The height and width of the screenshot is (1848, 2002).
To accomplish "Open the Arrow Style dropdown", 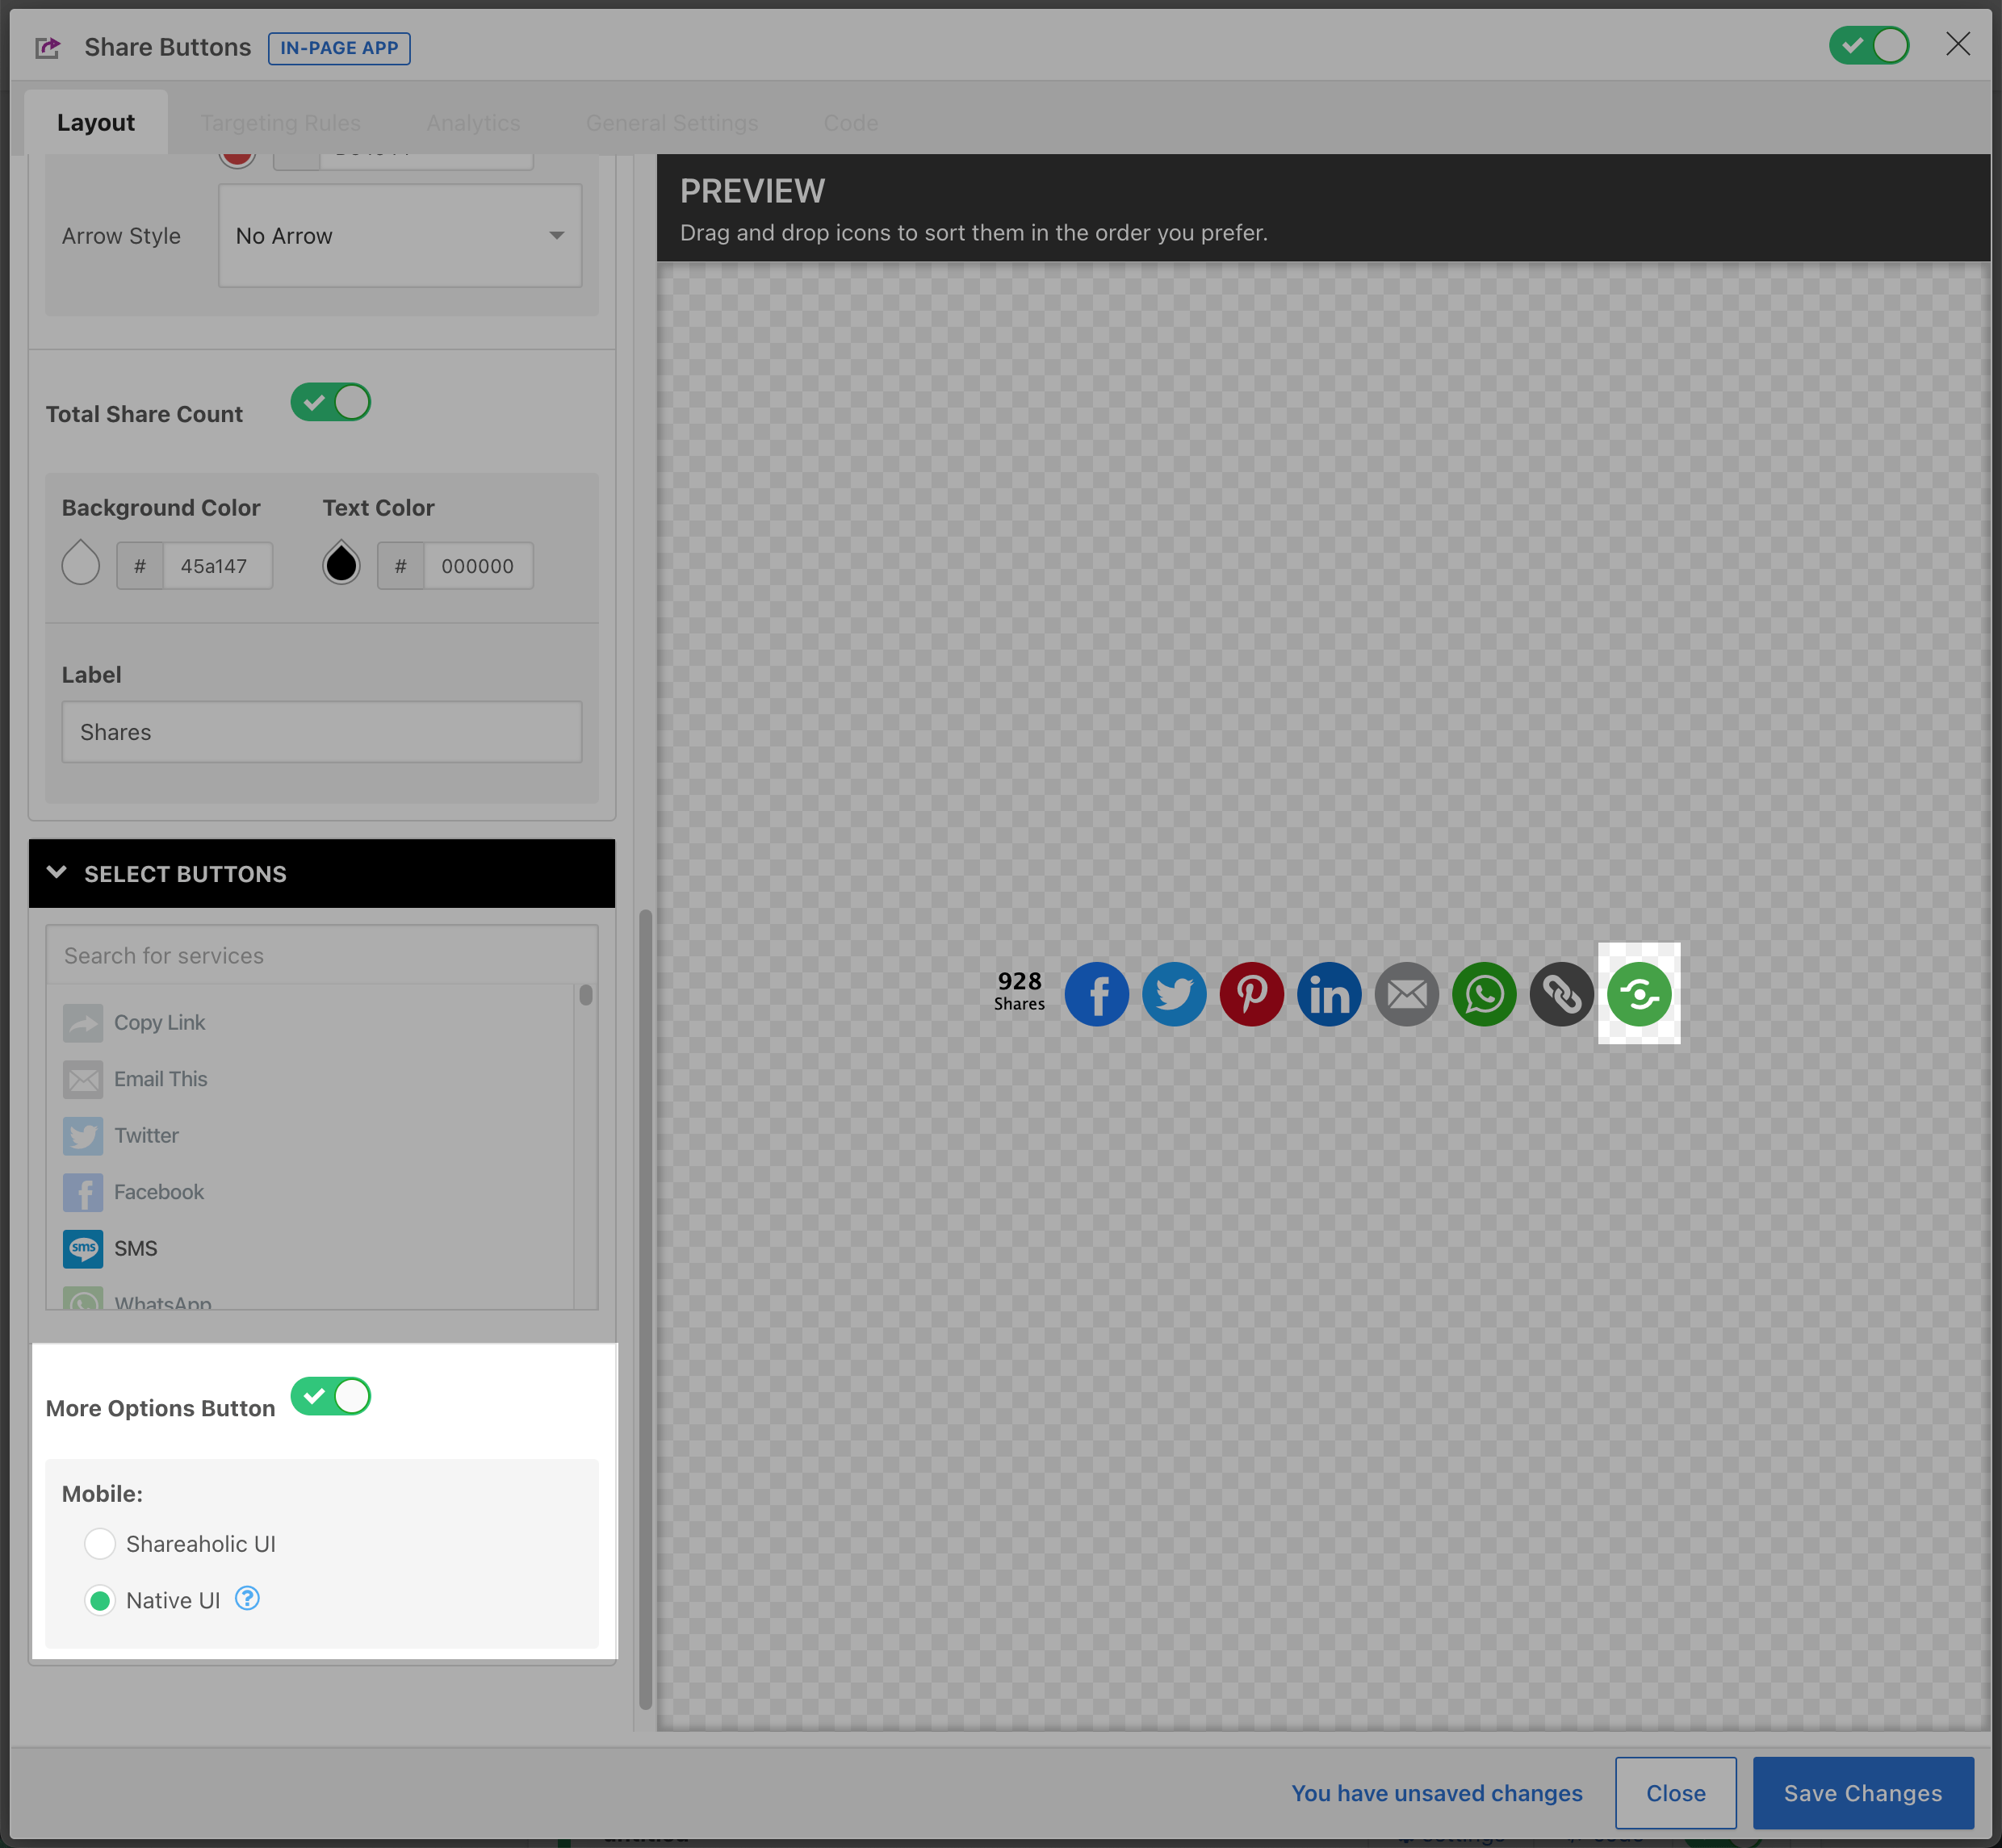I will pyautogui.click(x=400, y=236).
